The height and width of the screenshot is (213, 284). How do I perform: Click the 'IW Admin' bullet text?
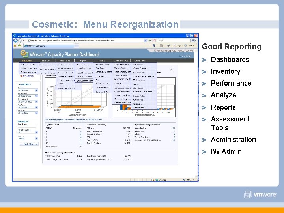[226, 151]
